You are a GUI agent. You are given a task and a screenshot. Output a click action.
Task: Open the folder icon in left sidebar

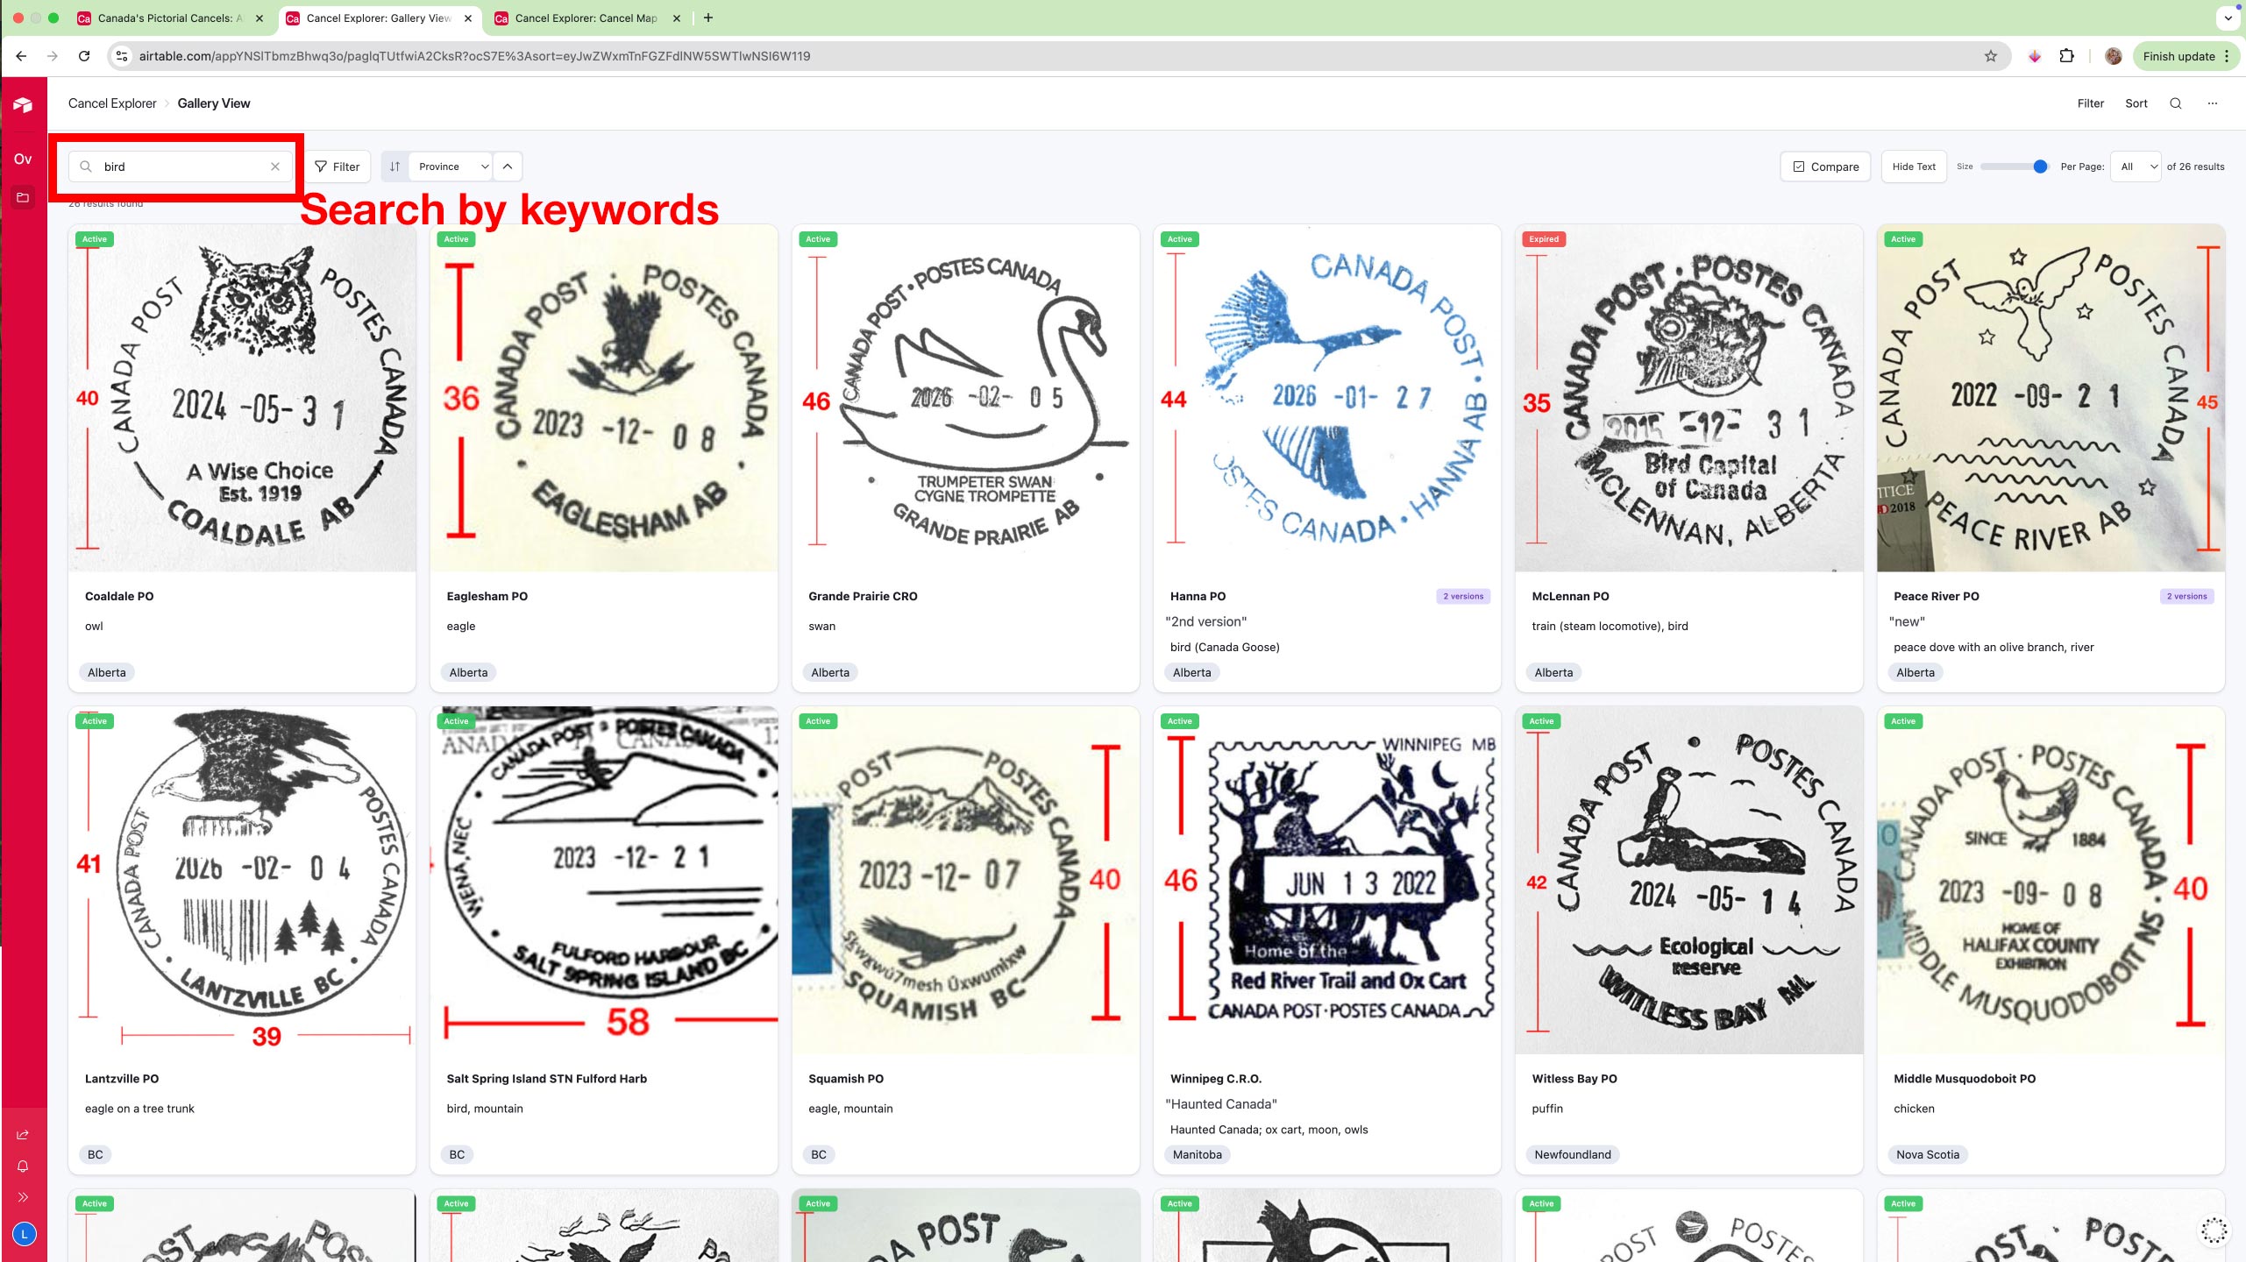tap(23, 198)
